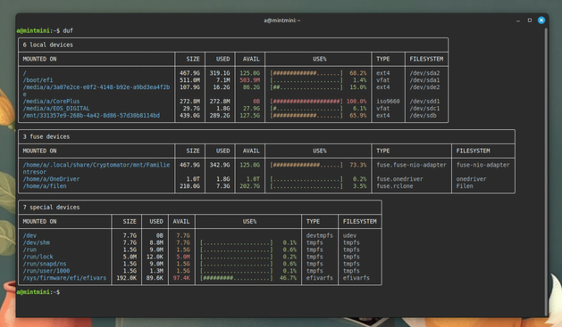Click the 46.7% usage value
This screenshot has height=327, width=562.
coord(288,278)
